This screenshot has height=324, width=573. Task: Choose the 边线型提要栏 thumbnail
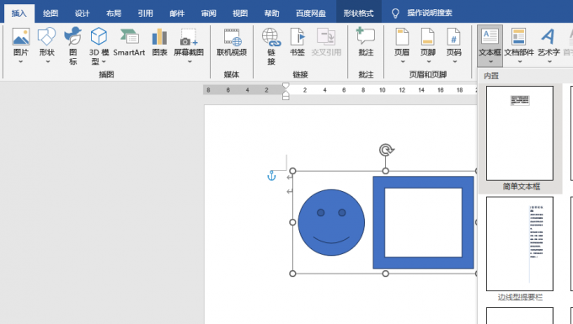[x=520, y=244]
